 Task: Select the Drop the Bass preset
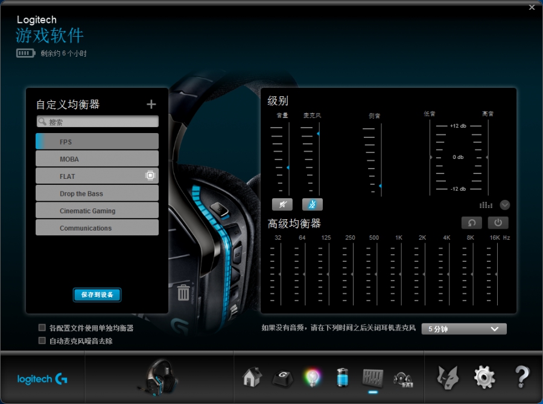click(x=97, y=194)
